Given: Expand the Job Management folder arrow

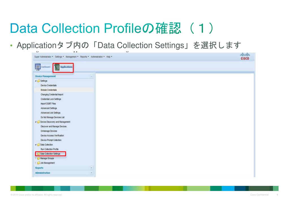Looking at the screenshot, I should pyautogui.click(x=36, y=163).
